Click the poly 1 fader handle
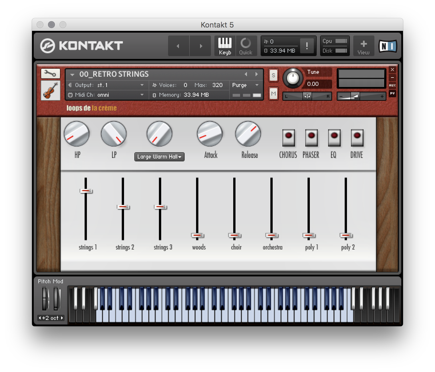Image resolution: width=435 pixels, height=372 pixels. [309, 236]
